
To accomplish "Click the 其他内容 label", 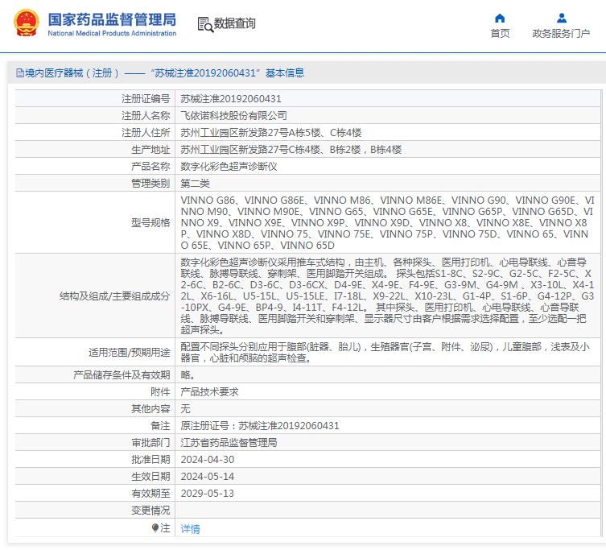I will click(x=150, y=409).
